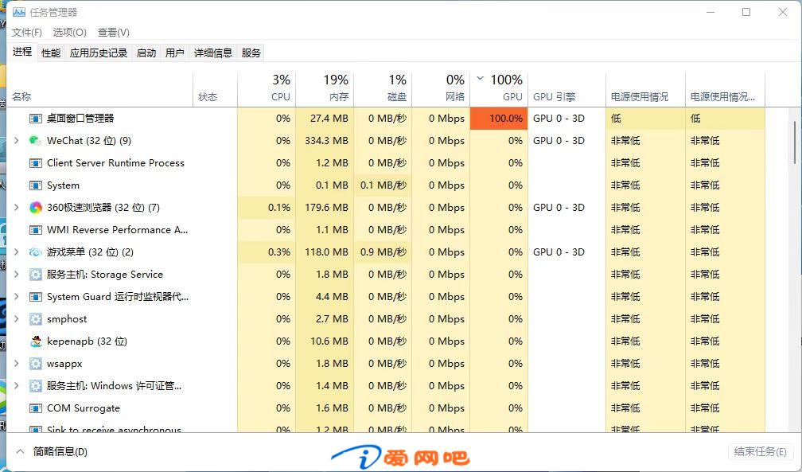Open the 文件(F) menu

tap(26, 33)
